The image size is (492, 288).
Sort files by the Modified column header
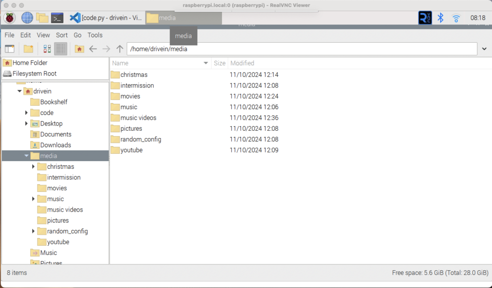[242, 63]
